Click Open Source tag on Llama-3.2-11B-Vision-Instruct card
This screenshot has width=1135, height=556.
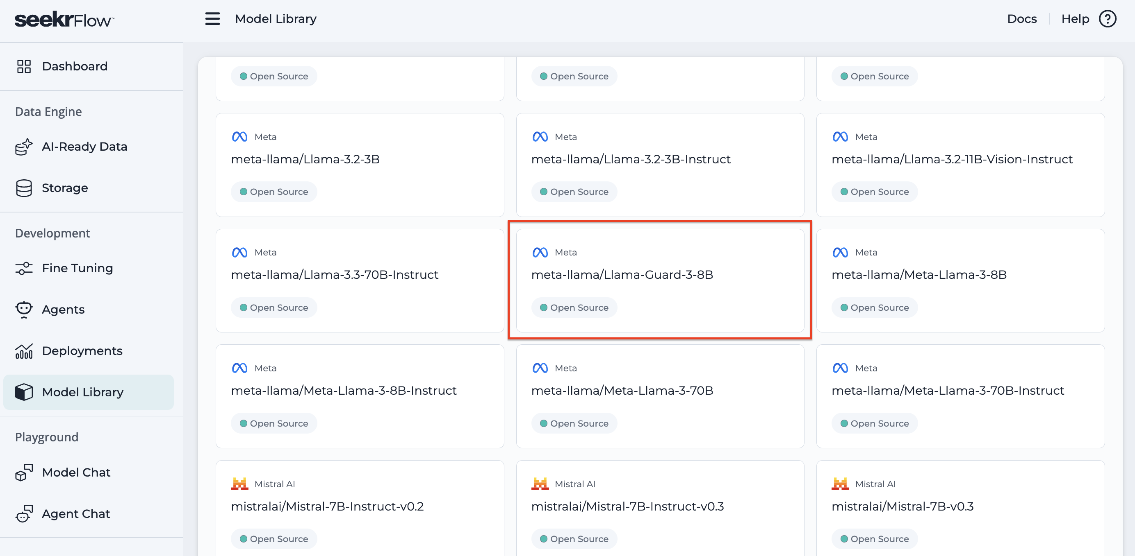point(875,192)
